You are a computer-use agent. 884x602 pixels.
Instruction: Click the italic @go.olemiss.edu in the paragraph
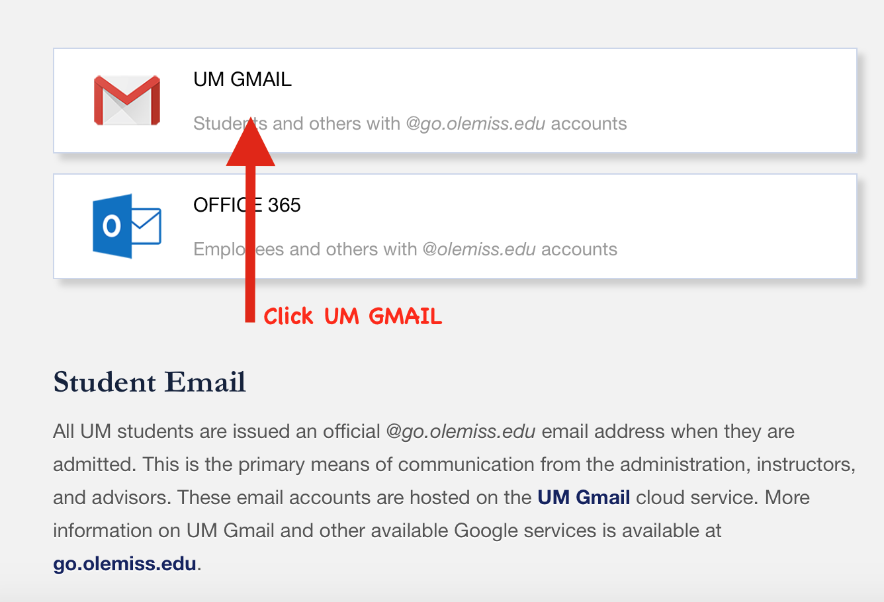click(461, 431)
